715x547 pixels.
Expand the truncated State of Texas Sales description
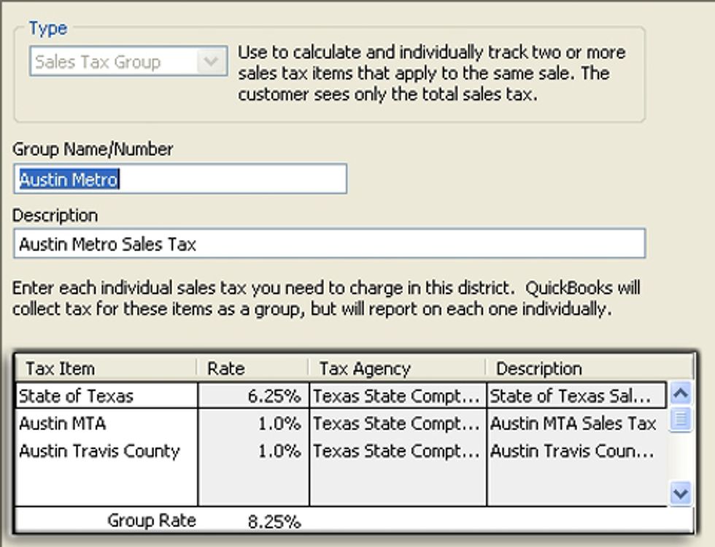click(x=576, y=396)
